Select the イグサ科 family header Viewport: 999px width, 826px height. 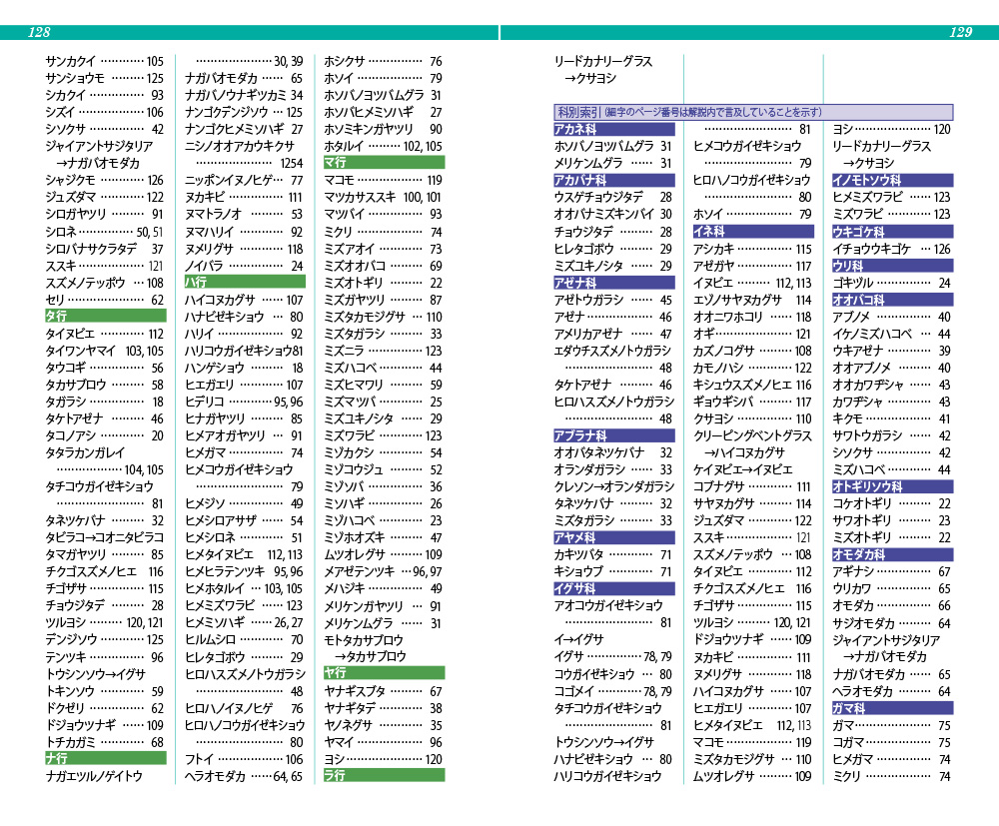pos(614,588)
